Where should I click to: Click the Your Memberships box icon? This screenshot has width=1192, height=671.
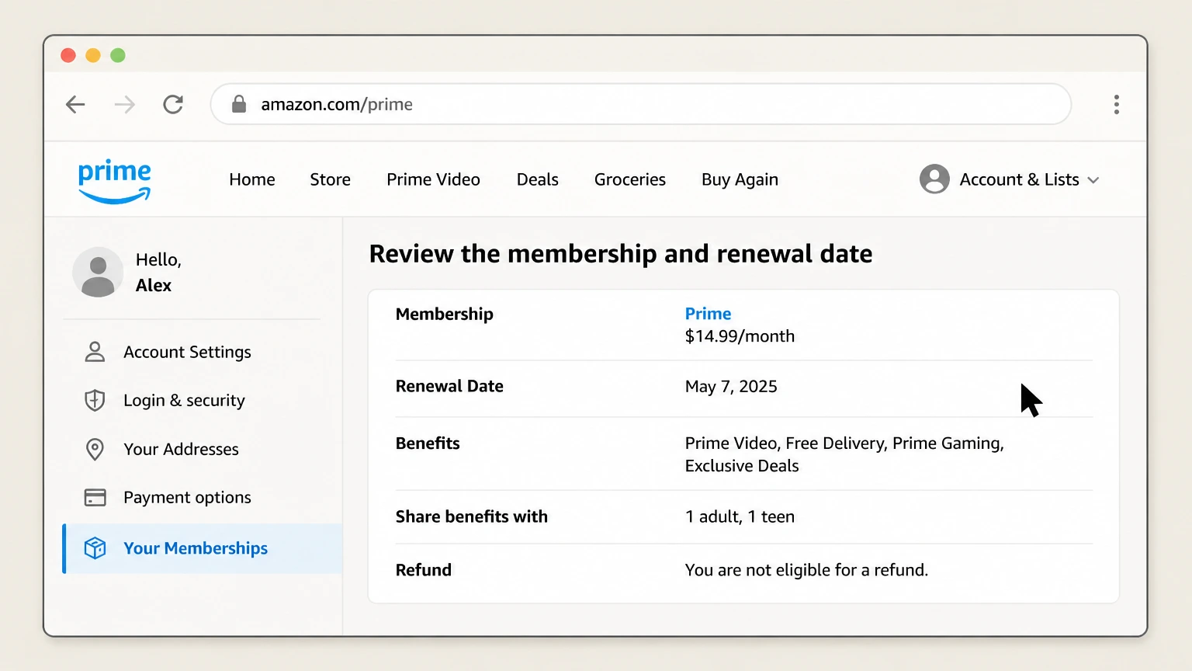(95, 548)
